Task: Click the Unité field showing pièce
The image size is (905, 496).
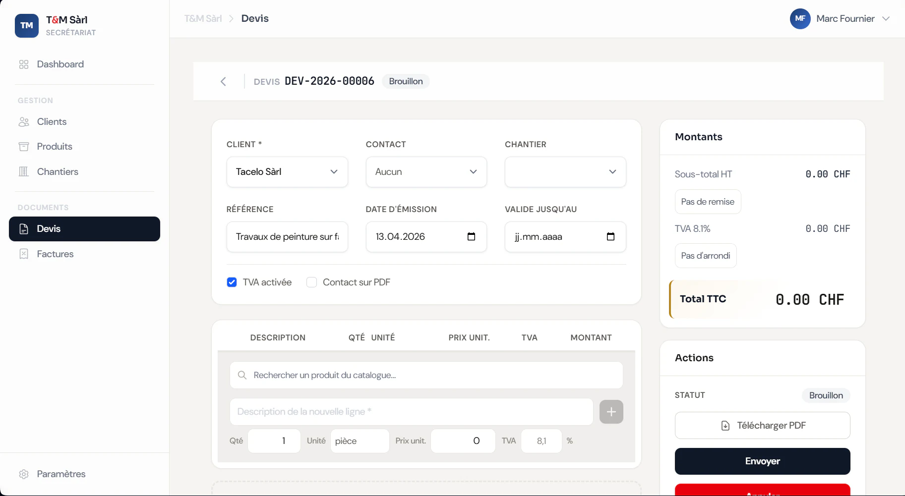Action: point(360,441)
